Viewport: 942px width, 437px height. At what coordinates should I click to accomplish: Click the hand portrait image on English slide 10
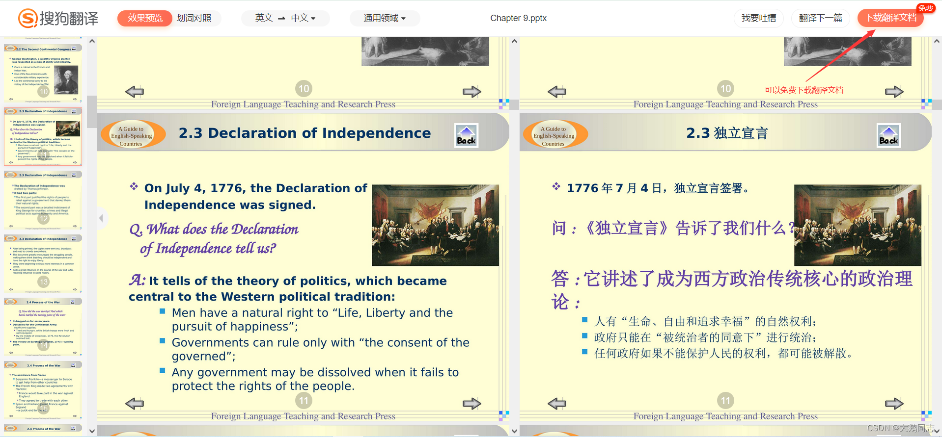[425, 51]
